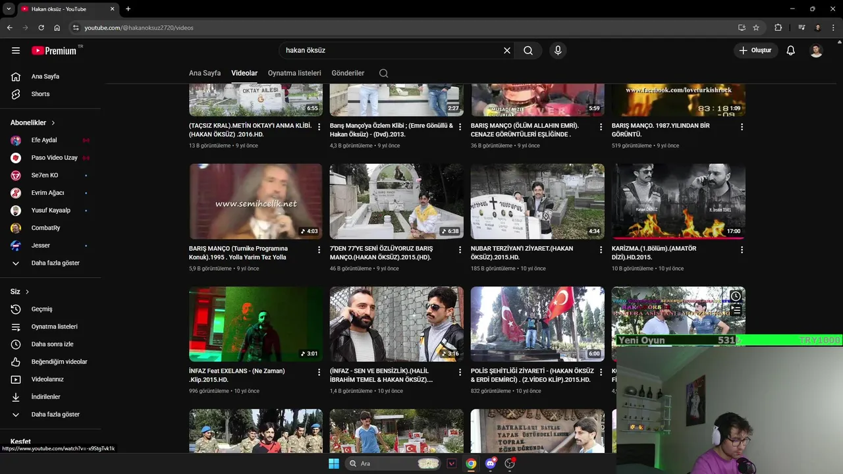Open 7'DEN 77'YE SENİ ÖZLÜYORUZ thumbnail

pyautogui.click(x=396, y=201)
